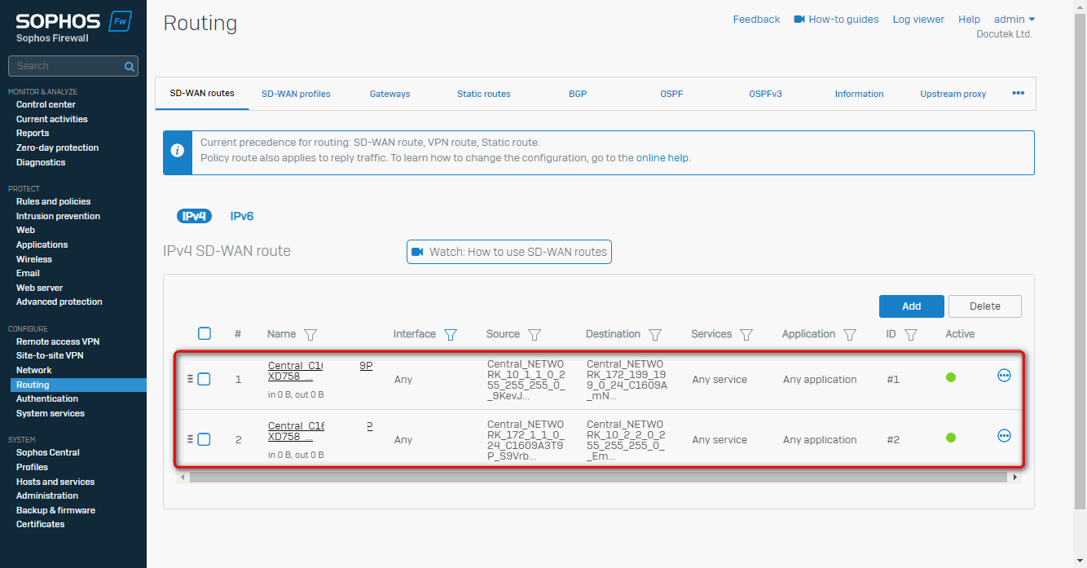1087x568 pixels.
Task: Open the first route's name link
Action: (x=320, y=372)
